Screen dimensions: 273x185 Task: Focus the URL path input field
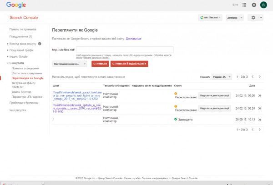125,50
